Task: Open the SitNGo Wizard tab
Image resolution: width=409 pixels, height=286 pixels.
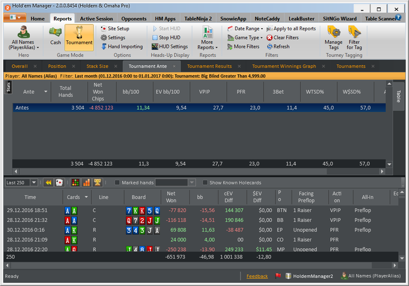Action: click(x=339, y=19)
